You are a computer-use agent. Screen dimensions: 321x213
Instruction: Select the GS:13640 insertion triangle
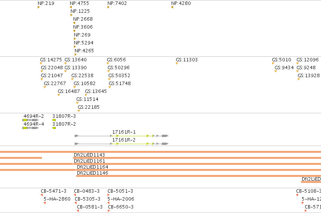[x=66, y=64]
